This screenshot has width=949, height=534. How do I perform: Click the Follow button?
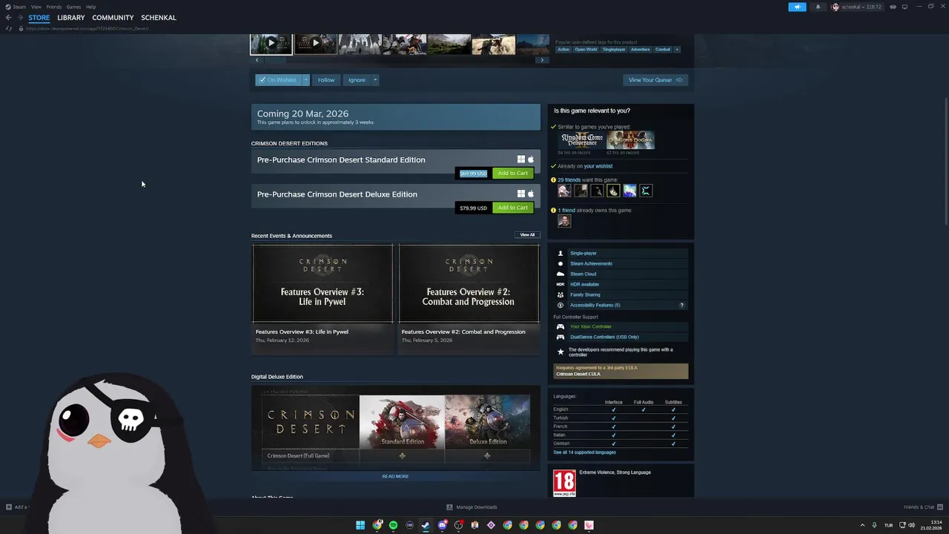click(x=326, y=80)
